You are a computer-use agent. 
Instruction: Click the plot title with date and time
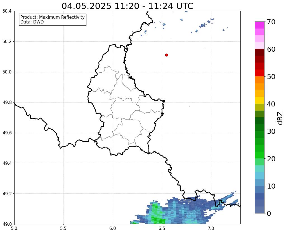(x=127, y=6)
